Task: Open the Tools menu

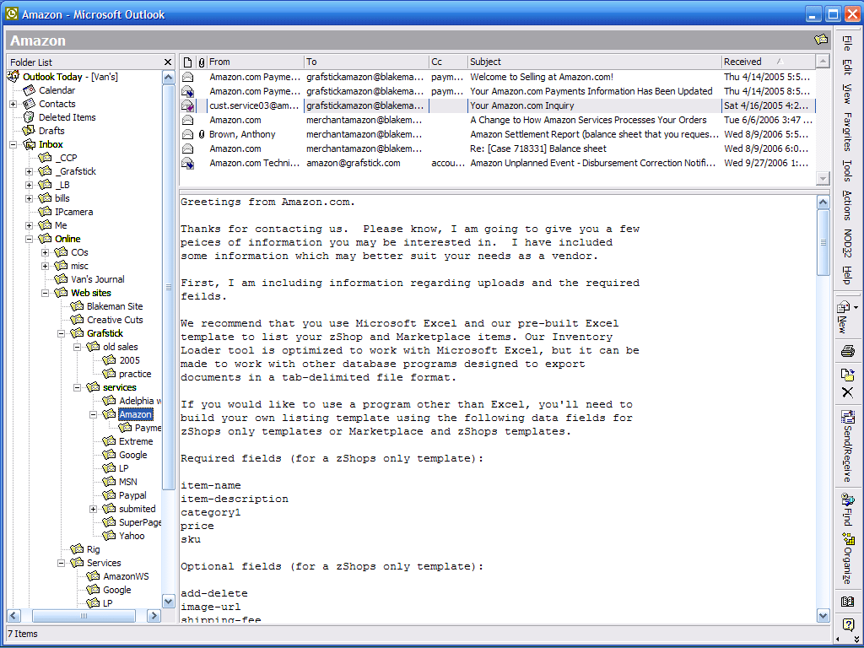Action: 847,170
